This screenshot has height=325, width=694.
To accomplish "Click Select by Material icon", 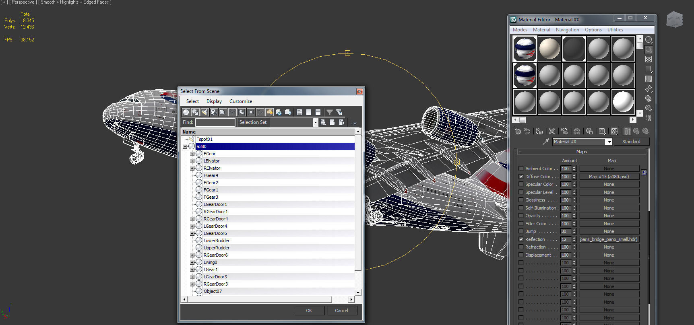I will (649, 108).
